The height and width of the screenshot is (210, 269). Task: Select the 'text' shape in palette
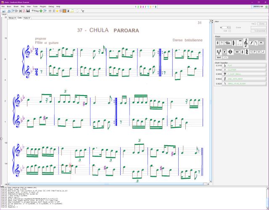pos(219,57)
